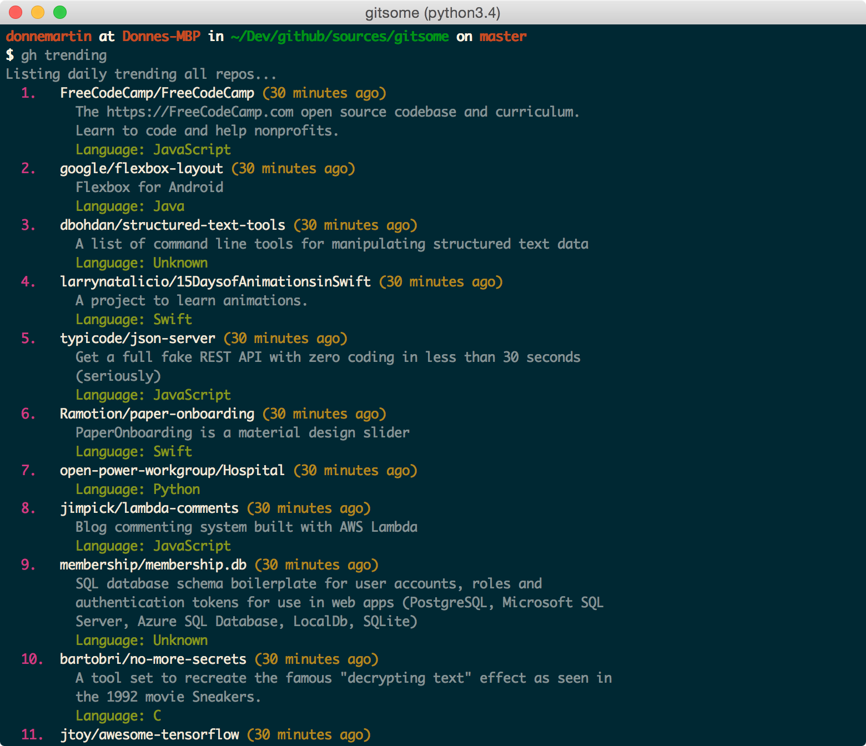Select repo 'Ramotion/paper-onboarding'

tap(157, 414)
